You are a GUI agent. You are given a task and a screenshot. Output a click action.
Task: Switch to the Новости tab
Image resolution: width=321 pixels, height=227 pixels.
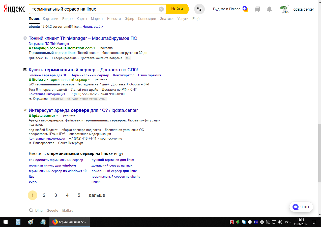114,19
